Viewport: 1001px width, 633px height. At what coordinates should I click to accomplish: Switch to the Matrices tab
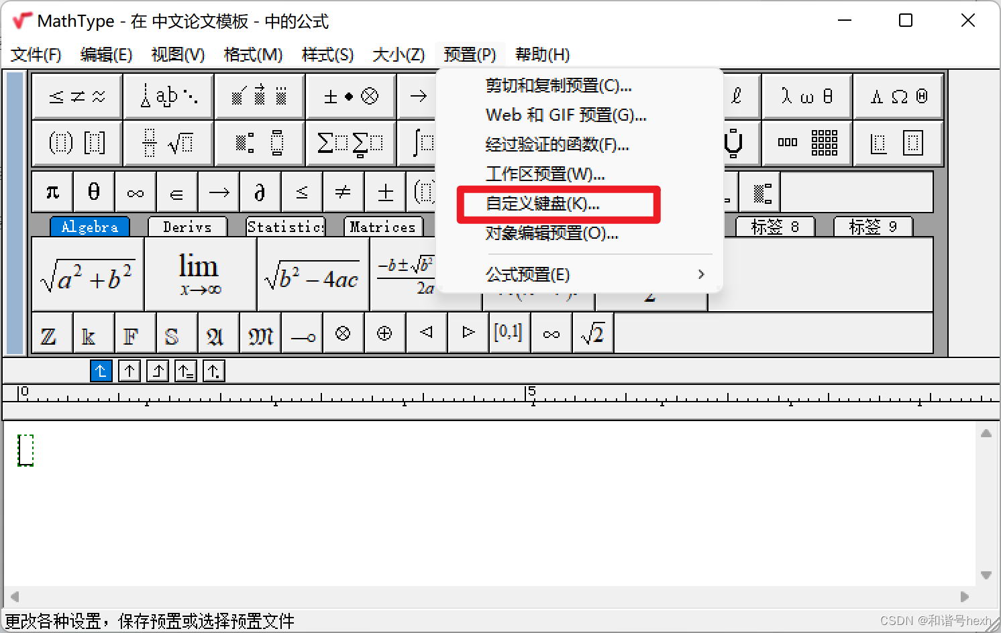(382, 227)
